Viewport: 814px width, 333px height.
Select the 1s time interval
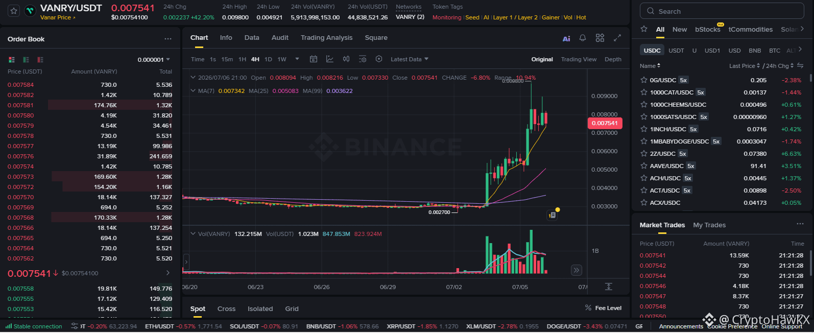click(x=213, y=59)
